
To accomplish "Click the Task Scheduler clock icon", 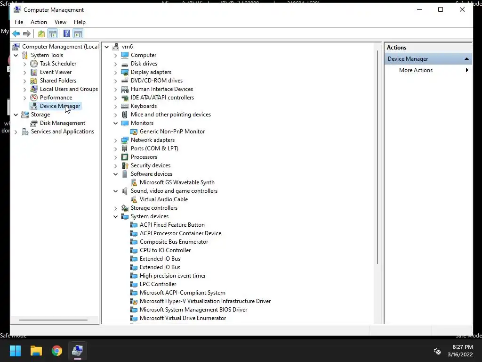I will click(34, 64).
